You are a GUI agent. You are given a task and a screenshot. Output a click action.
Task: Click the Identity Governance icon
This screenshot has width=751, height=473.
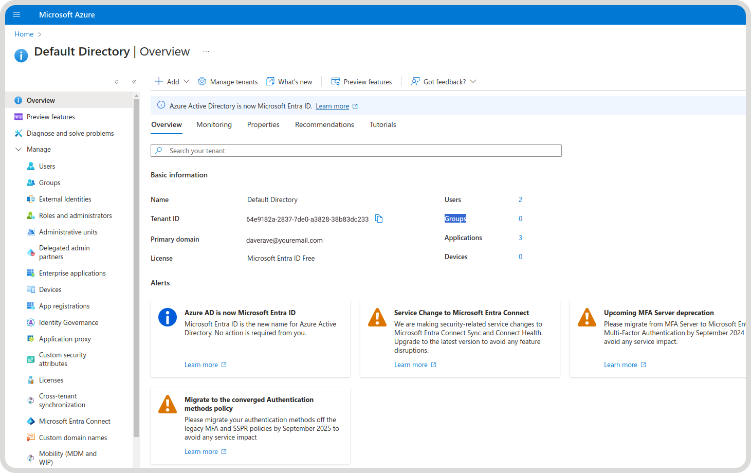point(31,322)
